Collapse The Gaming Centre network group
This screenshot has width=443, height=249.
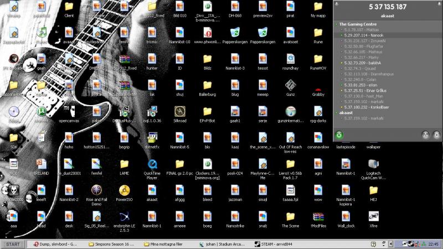click(336, 24)
